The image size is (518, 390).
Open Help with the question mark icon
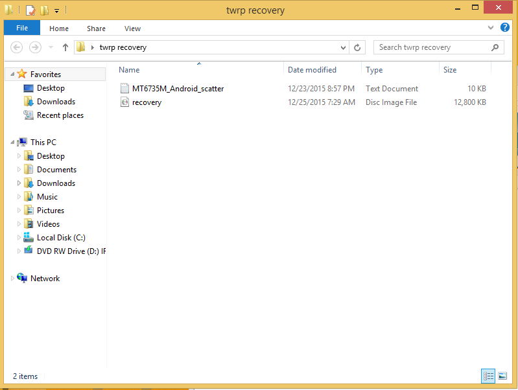505,27
